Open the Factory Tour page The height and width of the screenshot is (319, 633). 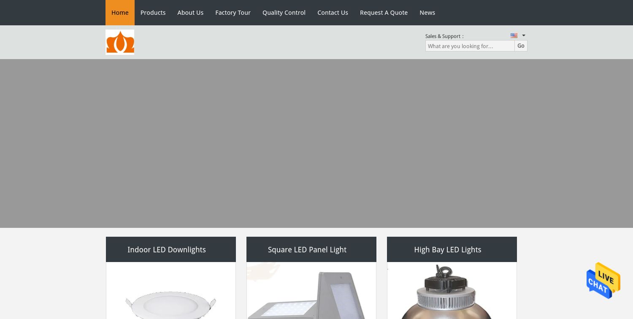tap(233, 12)
